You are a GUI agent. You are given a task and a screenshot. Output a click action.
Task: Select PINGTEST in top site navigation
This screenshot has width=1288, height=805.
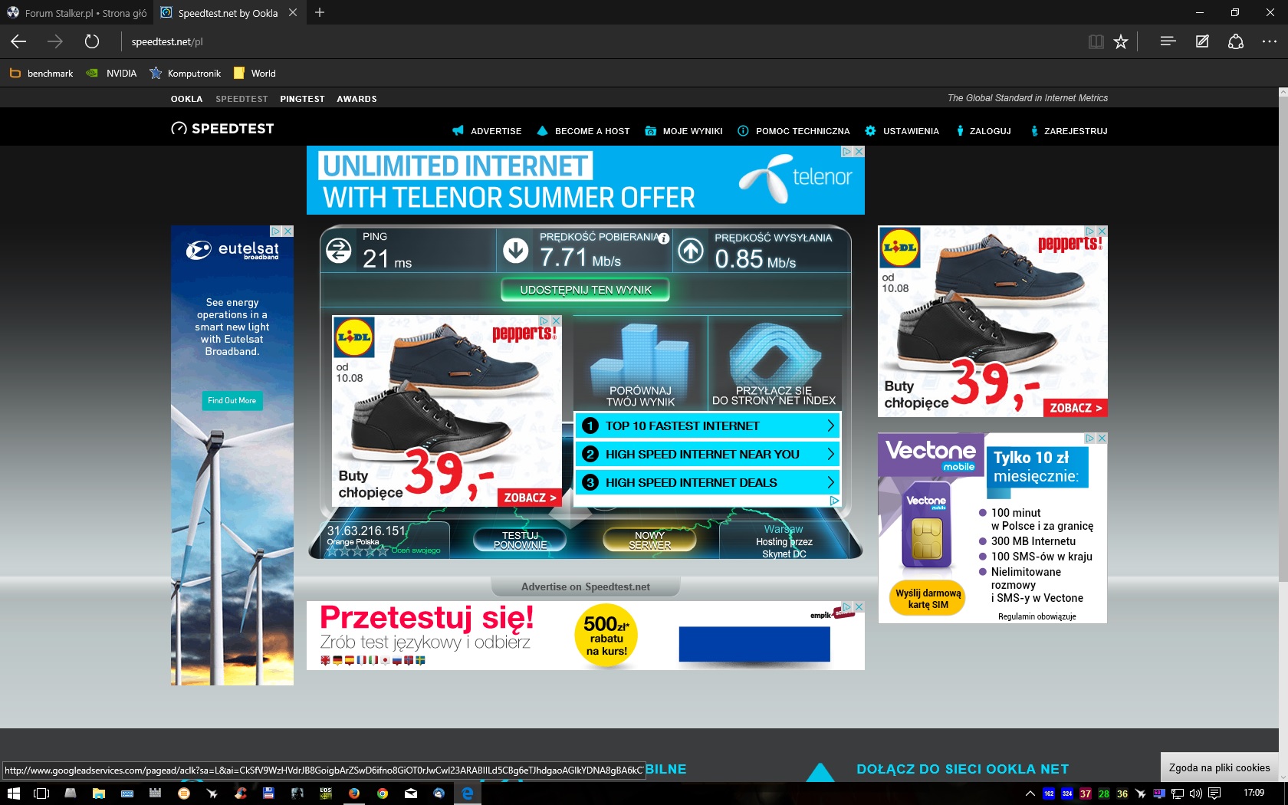coord(302,99)
